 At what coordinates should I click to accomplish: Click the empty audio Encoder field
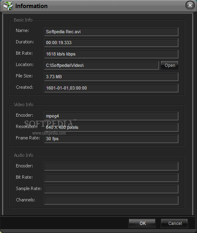point(111,166)
